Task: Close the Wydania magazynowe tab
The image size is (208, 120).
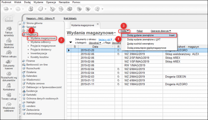Action: (x=98, y=24)
